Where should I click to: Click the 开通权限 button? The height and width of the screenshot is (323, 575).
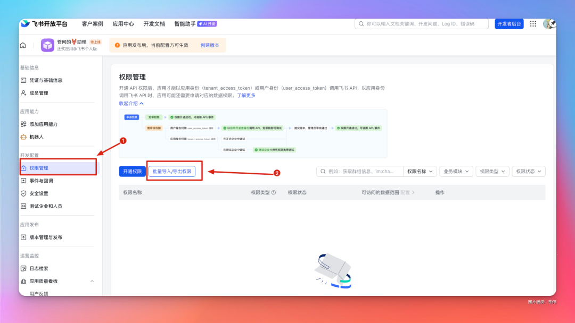pos(132,171)
